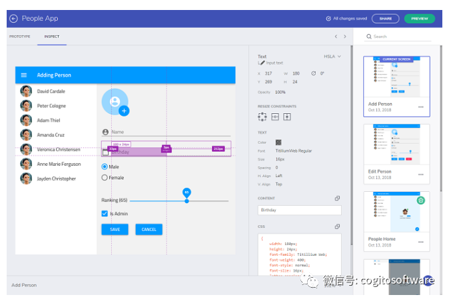Go to previous screen with left chevron

pos(336,37)
